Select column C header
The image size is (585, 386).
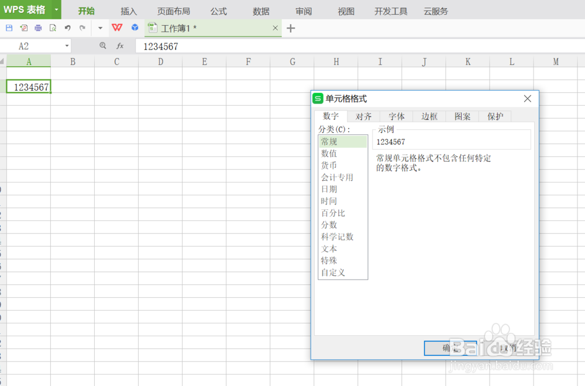[116, 61]
